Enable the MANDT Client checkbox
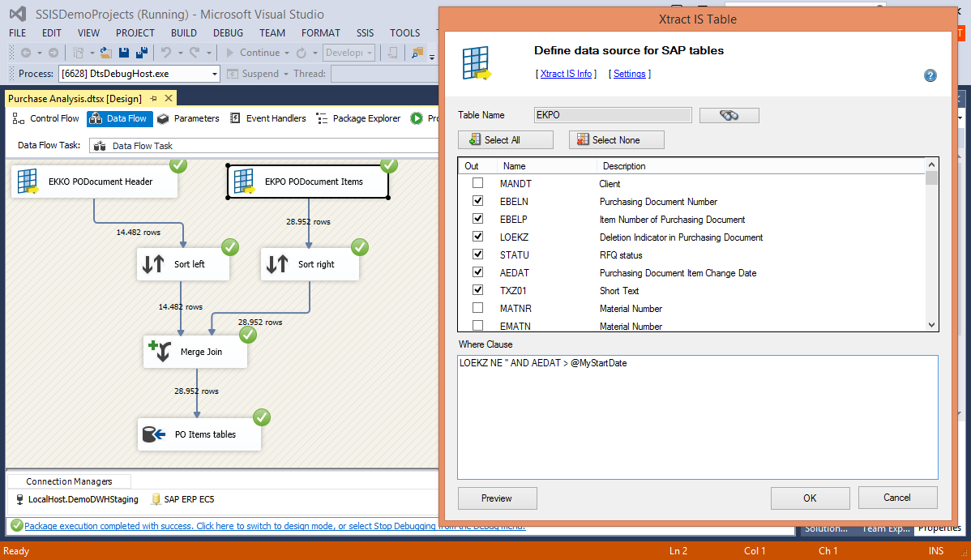 pos(477,184)
